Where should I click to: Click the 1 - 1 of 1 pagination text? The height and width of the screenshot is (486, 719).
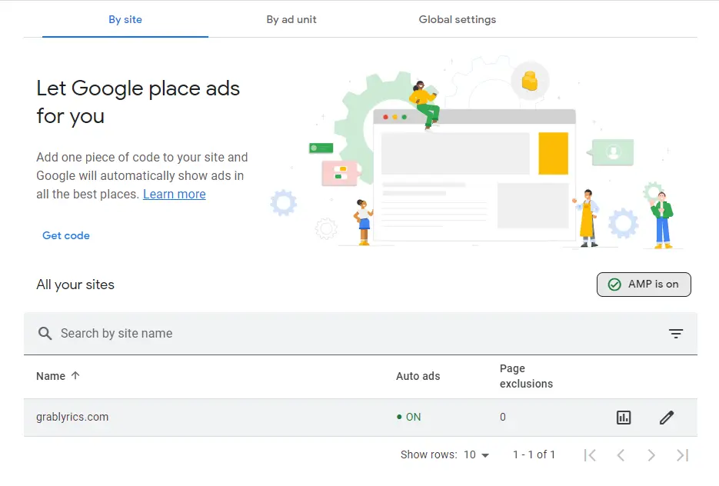pyautogui.click(x=534, y=454)
